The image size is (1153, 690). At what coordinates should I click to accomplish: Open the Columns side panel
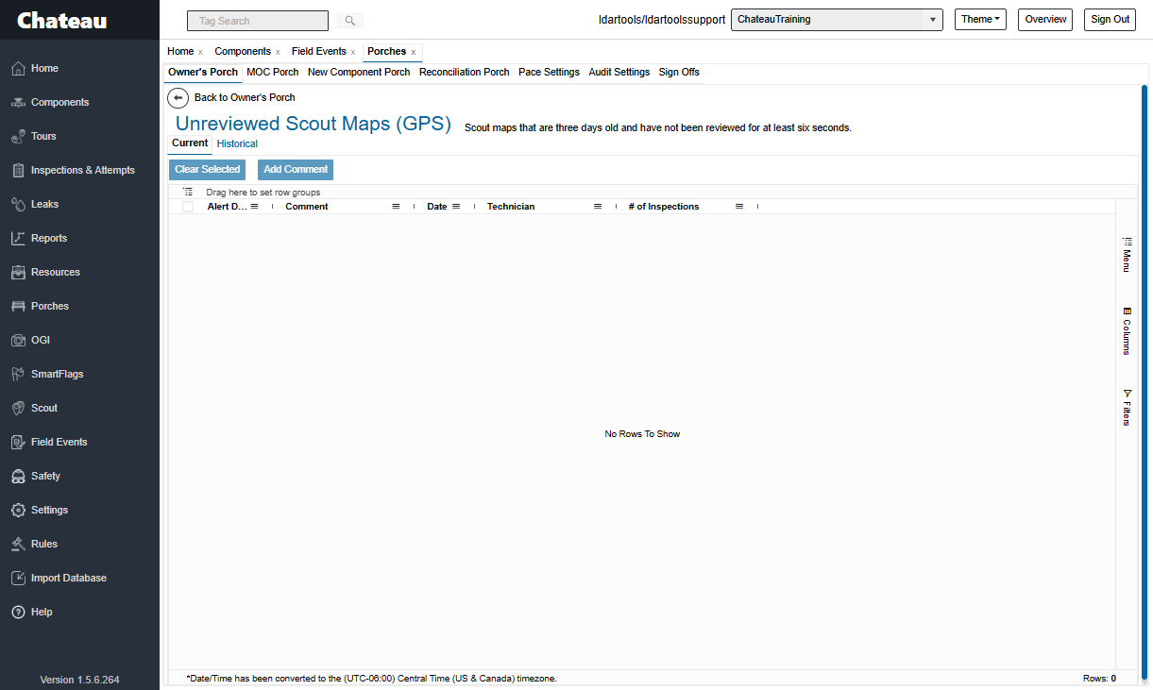[x=1127, y=331]
